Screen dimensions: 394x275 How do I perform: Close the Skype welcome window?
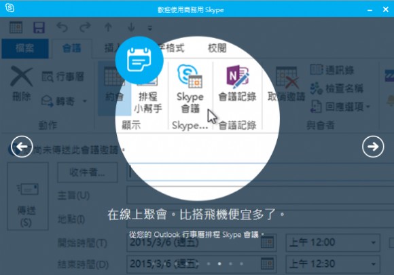click(x=385, y=10)
